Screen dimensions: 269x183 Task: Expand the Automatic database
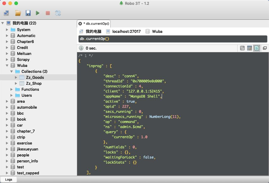(x=7, y=36)
